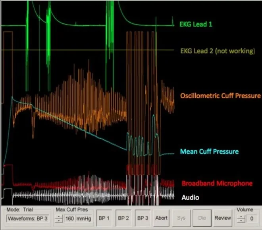Click the EKG Lead 2 (not working) label

[x=217, y=51]
